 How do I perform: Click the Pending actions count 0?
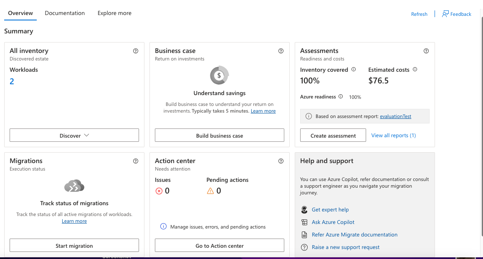[219, 191]
